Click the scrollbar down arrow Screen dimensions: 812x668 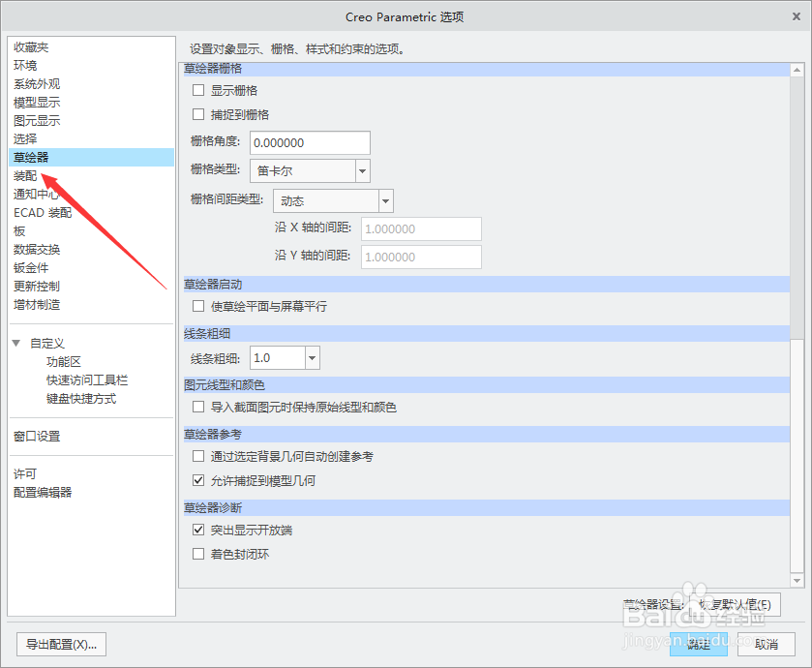(797, 581)
